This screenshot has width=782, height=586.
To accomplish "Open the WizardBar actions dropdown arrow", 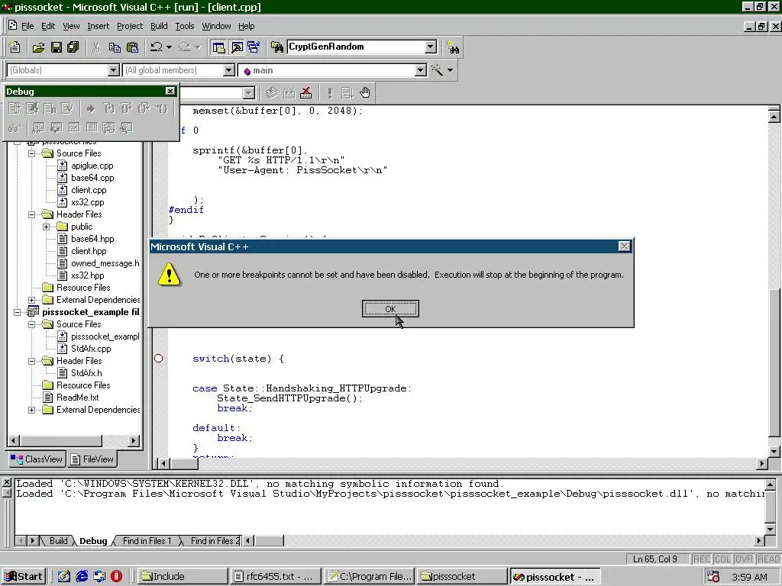I will pos(451,70).
